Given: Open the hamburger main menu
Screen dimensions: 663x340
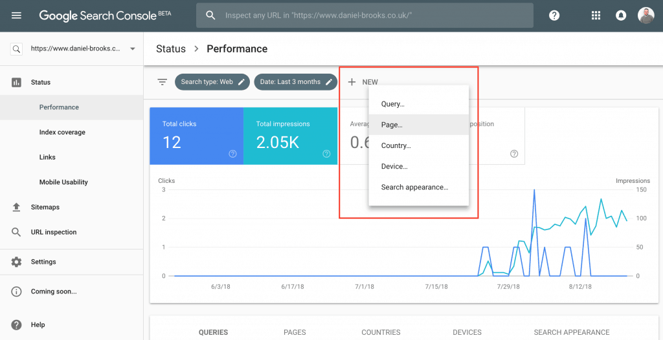Looking at the screenshot, I should click(x=16, y=16).
